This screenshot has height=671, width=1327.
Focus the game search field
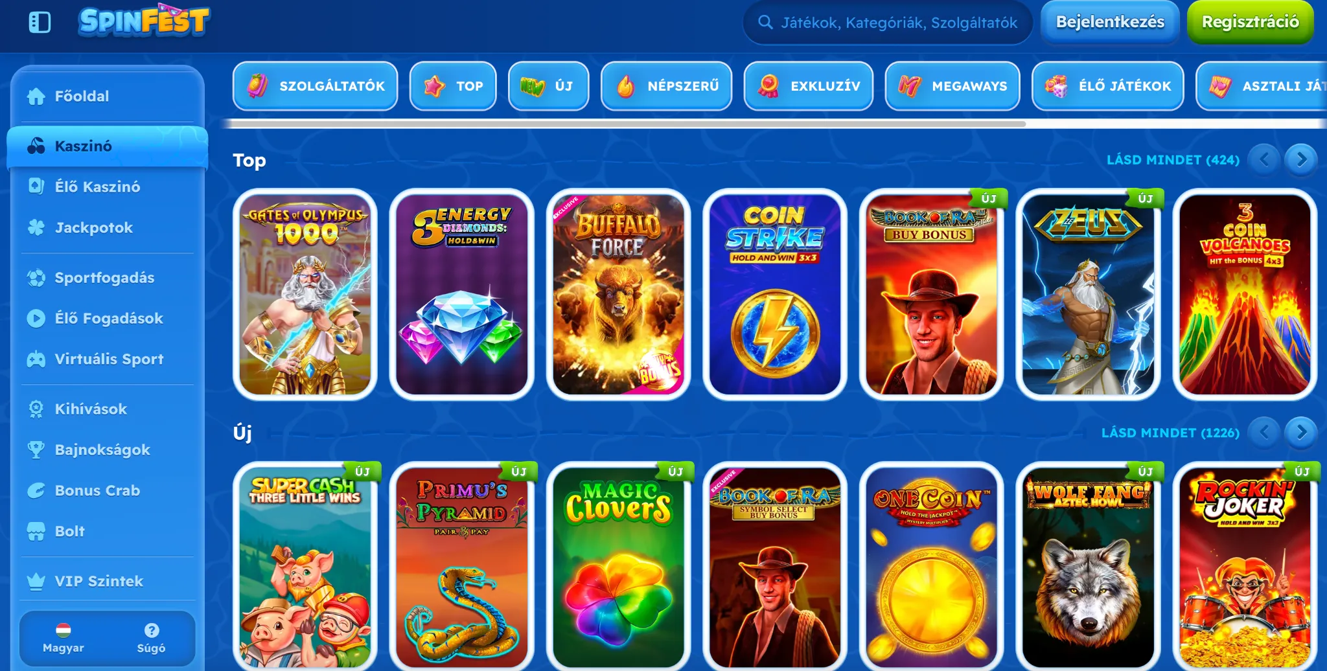pos(888,23)
